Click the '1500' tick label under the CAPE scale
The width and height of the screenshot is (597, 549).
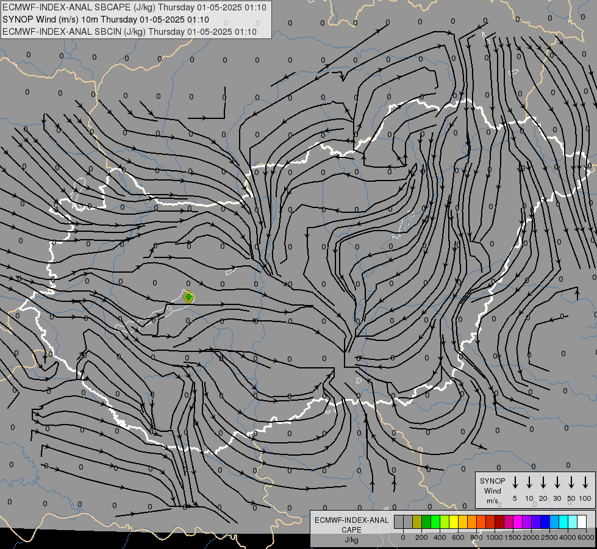(x=513, y=537)
